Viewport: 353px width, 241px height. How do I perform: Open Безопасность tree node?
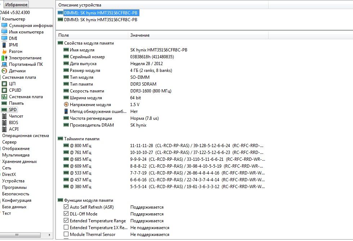[x=15, y=194]
